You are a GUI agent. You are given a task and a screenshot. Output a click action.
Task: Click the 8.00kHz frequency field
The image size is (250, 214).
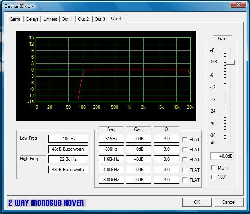[x=111, y=180]
